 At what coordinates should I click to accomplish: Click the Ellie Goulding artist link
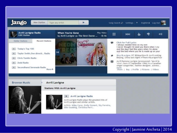(x=70, y=107)
